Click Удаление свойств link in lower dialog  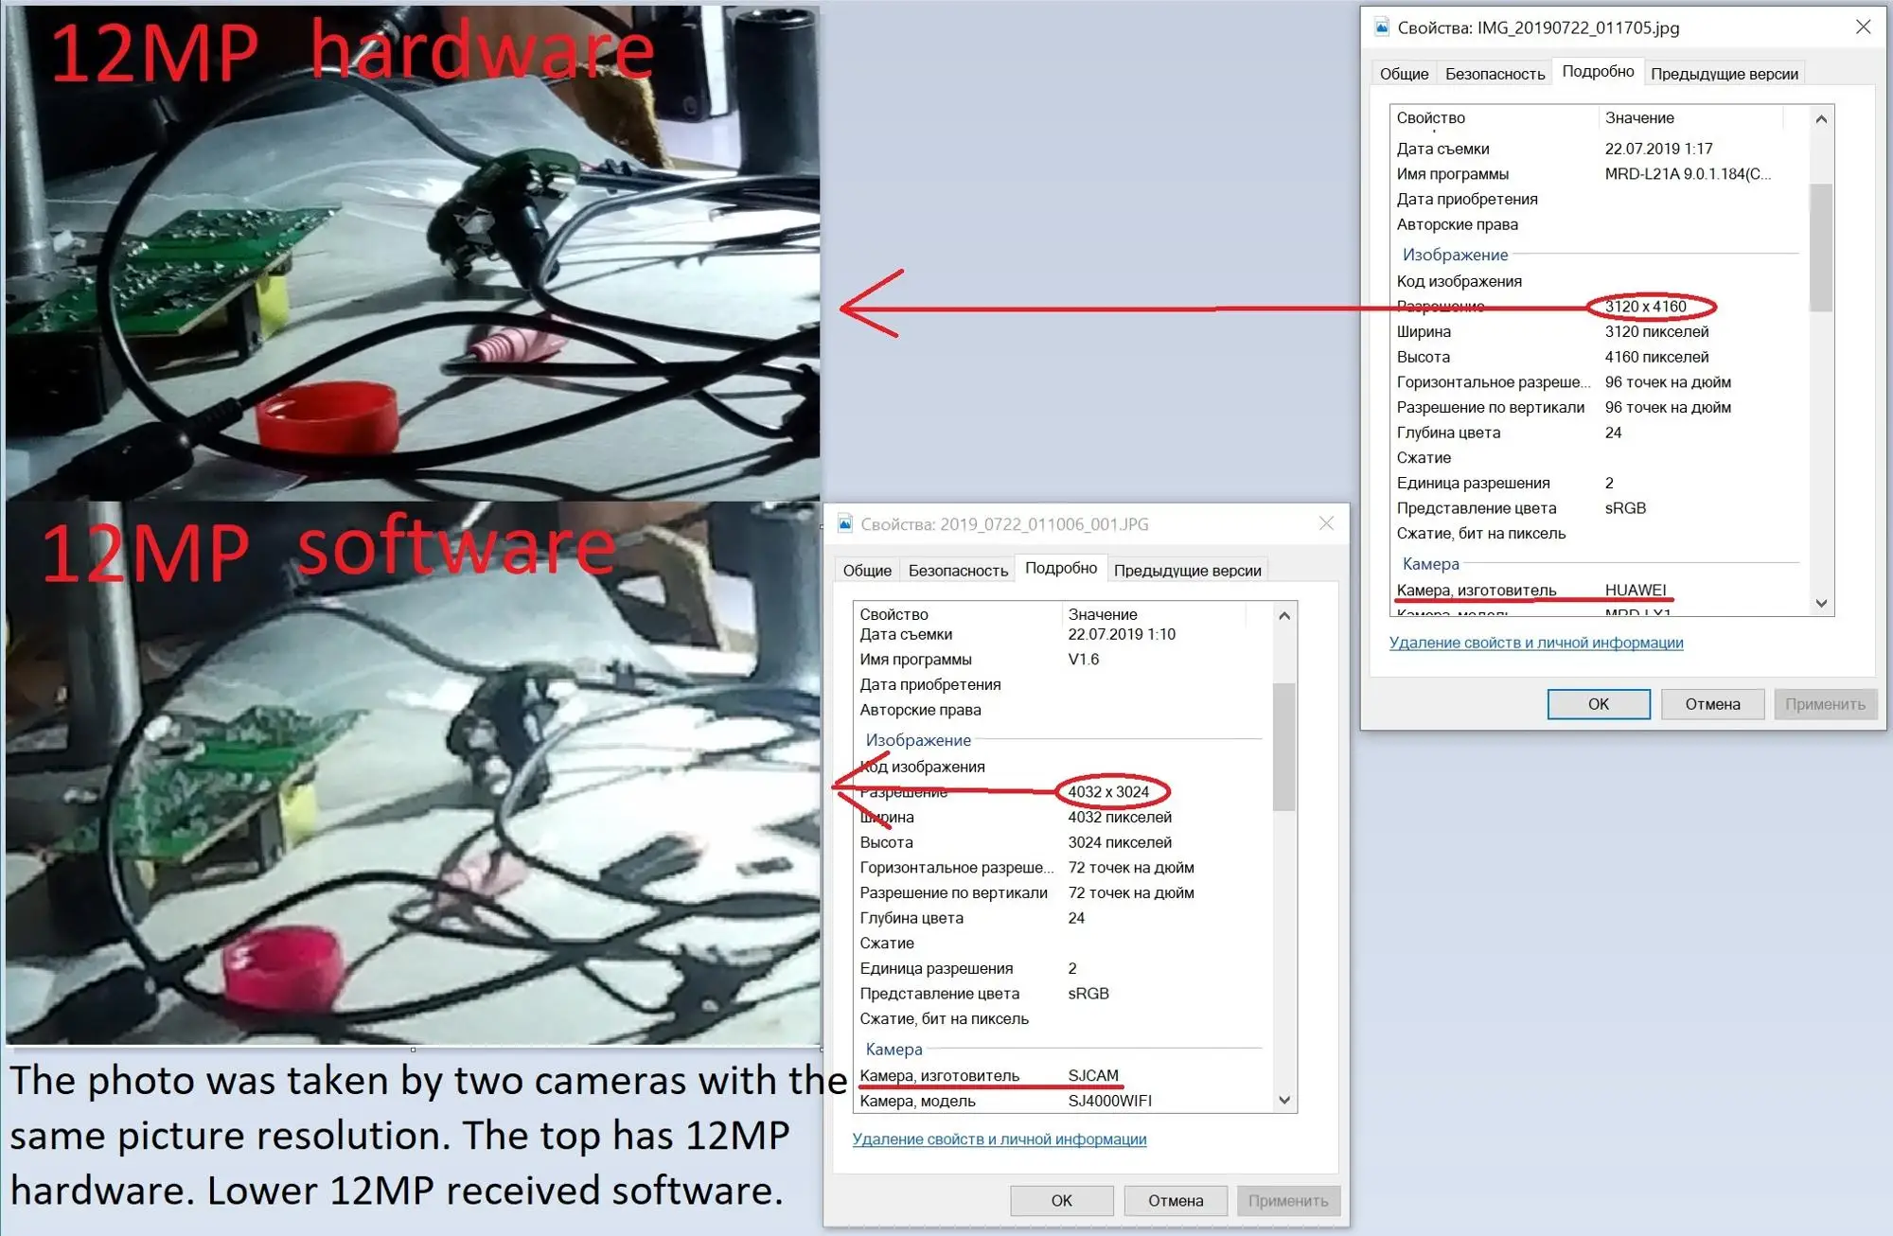coord(999,1139)
